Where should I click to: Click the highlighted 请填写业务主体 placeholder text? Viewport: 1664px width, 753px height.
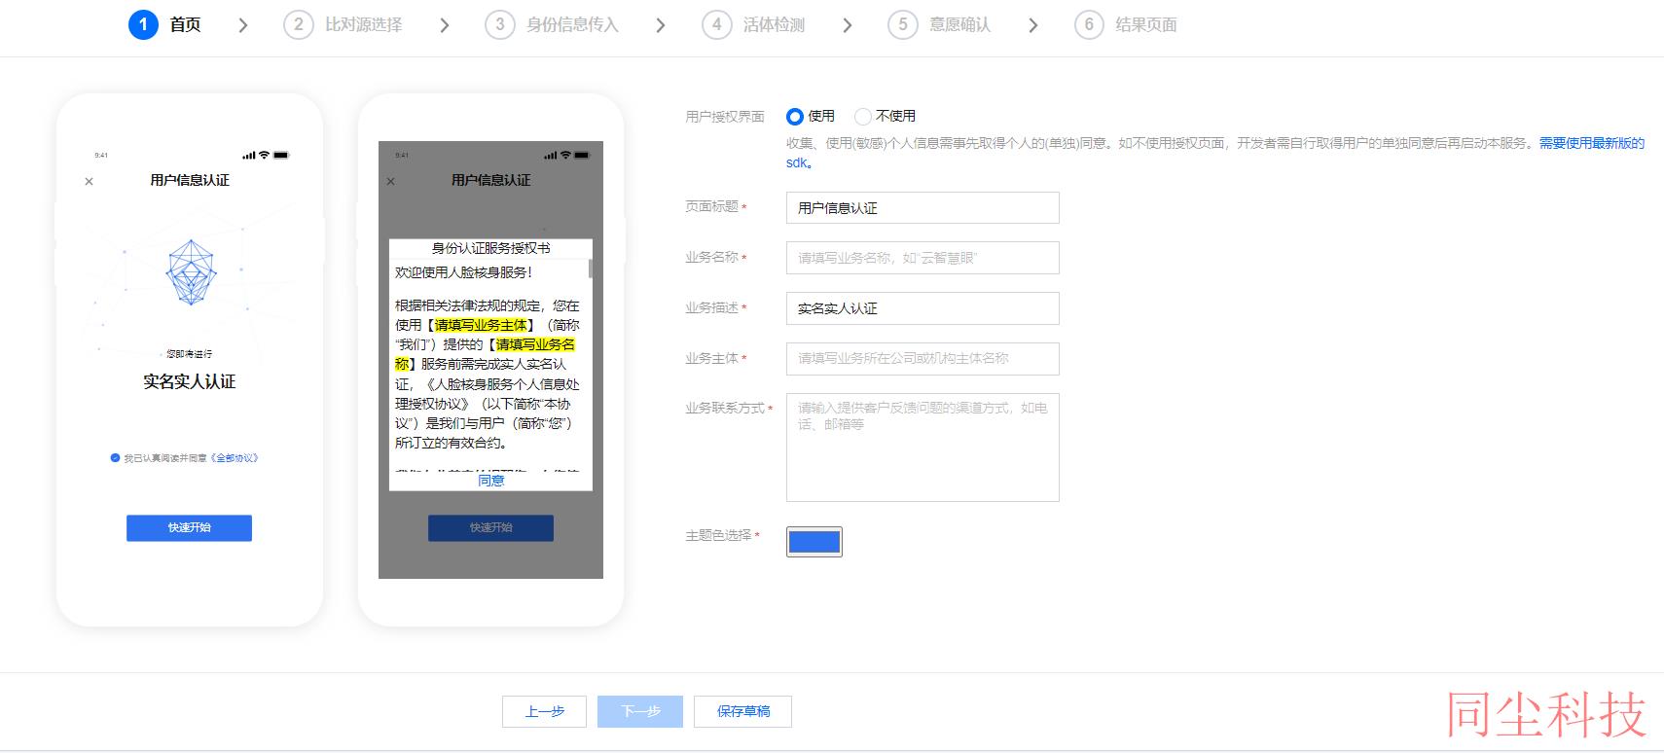pos(481,325)
